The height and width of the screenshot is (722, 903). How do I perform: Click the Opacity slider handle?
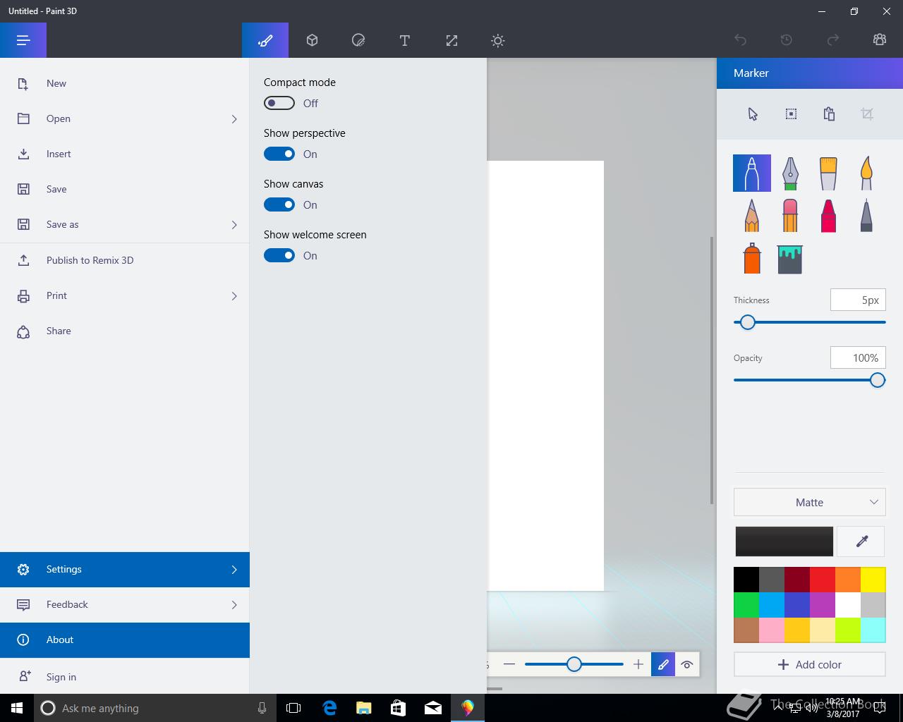click(877, 380)
